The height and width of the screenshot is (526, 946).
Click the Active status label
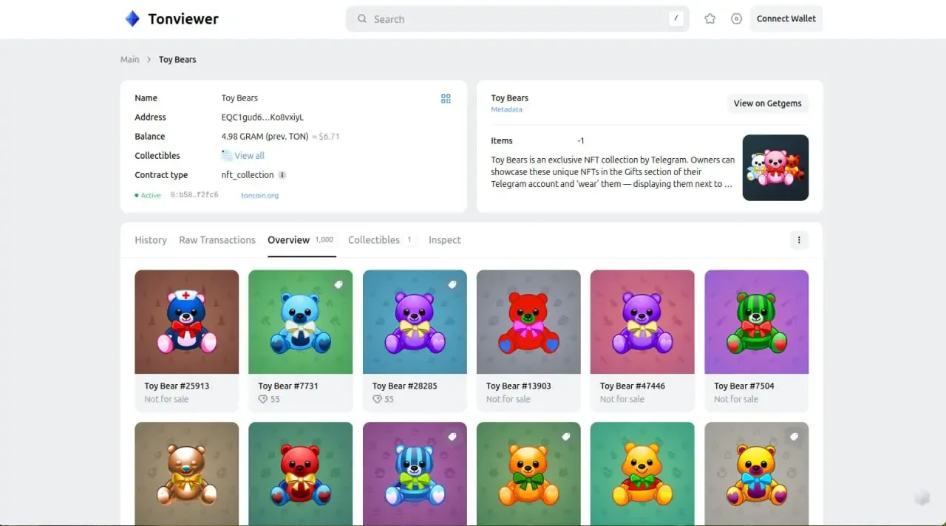[148, 196]
